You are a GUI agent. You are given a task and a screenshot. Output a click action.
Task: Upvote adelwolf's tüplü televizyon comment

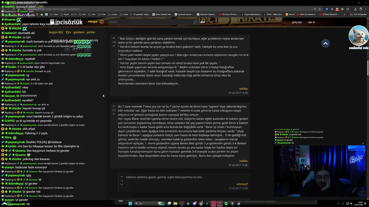click(122, 177)
